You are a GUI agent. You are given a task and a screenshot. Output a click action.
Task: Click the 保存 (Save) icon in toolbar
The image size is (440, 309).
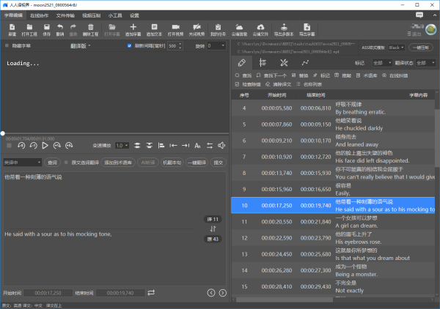[47, 29]
